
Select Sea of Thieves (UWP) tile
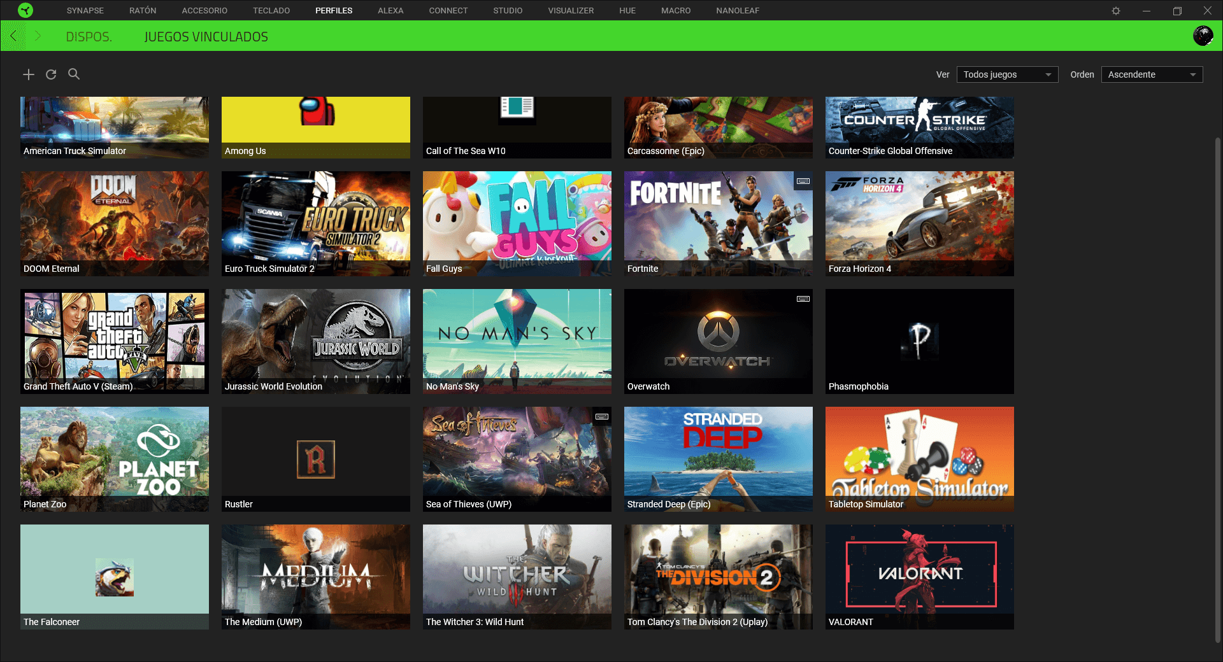(x=517, y=459)
